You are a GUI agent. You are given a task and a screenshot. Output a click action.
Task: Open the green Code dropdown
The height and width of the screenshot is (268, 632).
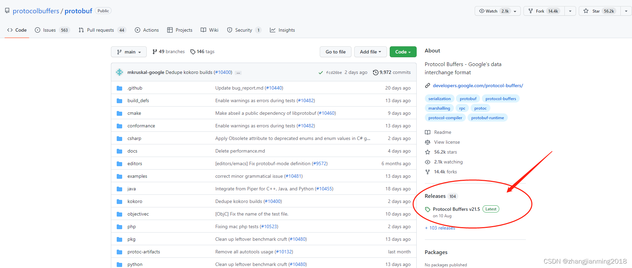pyautogui.click(x=403, y=52)
